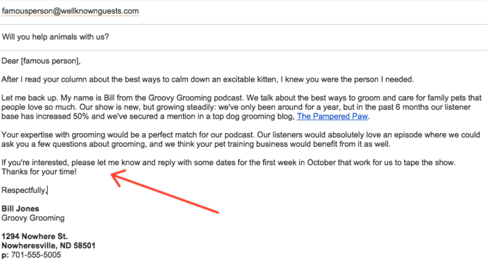Click the phone number 701-555-5005
This screenshot has height=262, width=487.
36,255
